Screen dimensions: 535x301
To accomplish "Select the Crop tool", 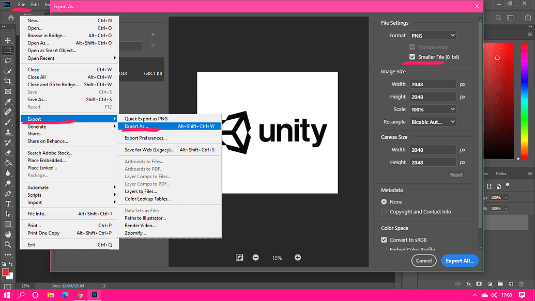I will click(7, 81).
